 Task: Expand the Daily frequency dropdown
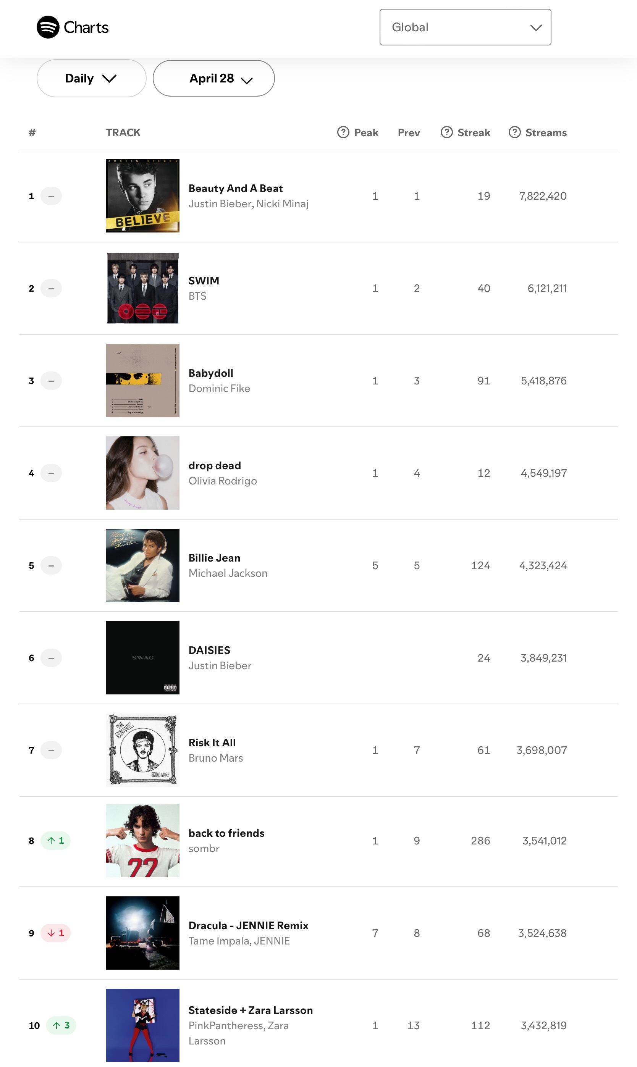click(91, 78)
